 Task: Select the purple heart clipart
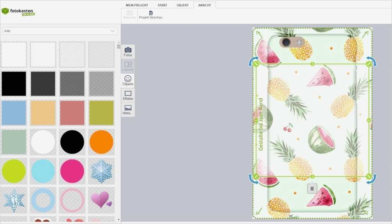coord(101,200)
